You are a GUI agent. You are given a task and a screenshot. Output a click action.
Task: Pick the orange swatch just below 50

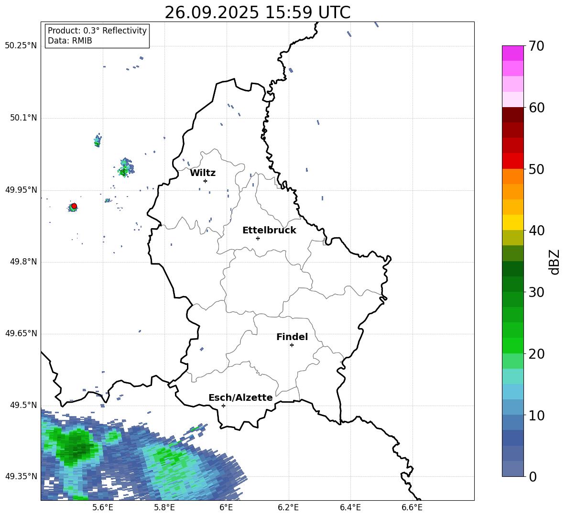tap(512, 176)
